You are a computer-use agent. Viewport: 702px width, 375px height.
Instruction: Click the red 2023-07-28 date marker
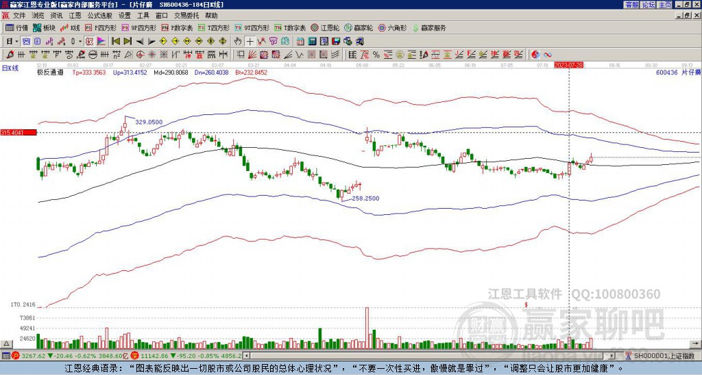pos(568,65)
